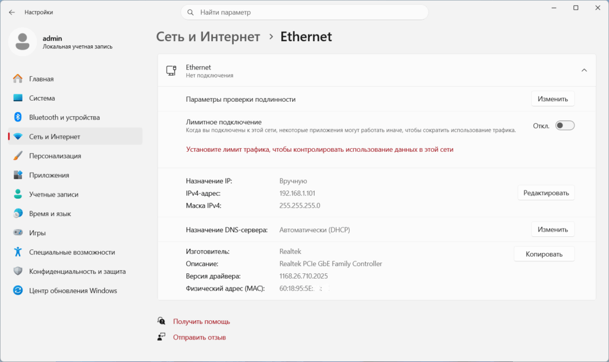
Task: Click Копировать adapter properties button
Action: click(x=544, y=254)
